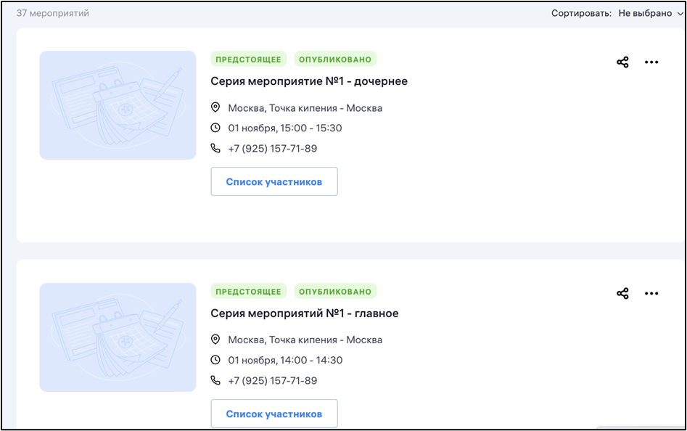
Task: Share the "дочернее" event via share icon
Action: click(x=622, y=62)
